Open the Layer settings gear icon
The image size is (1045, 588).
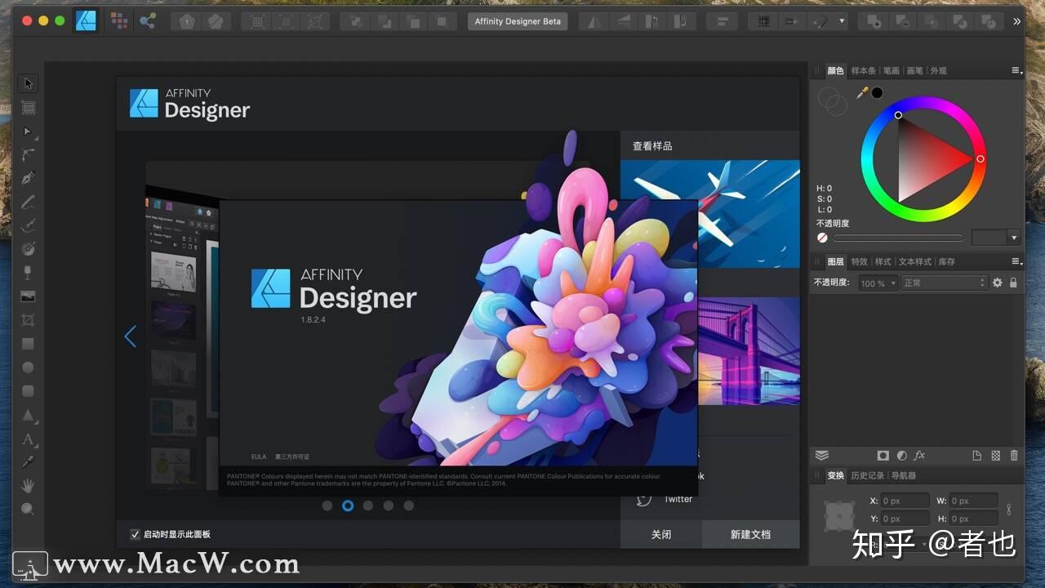click(x=997, y=283)
